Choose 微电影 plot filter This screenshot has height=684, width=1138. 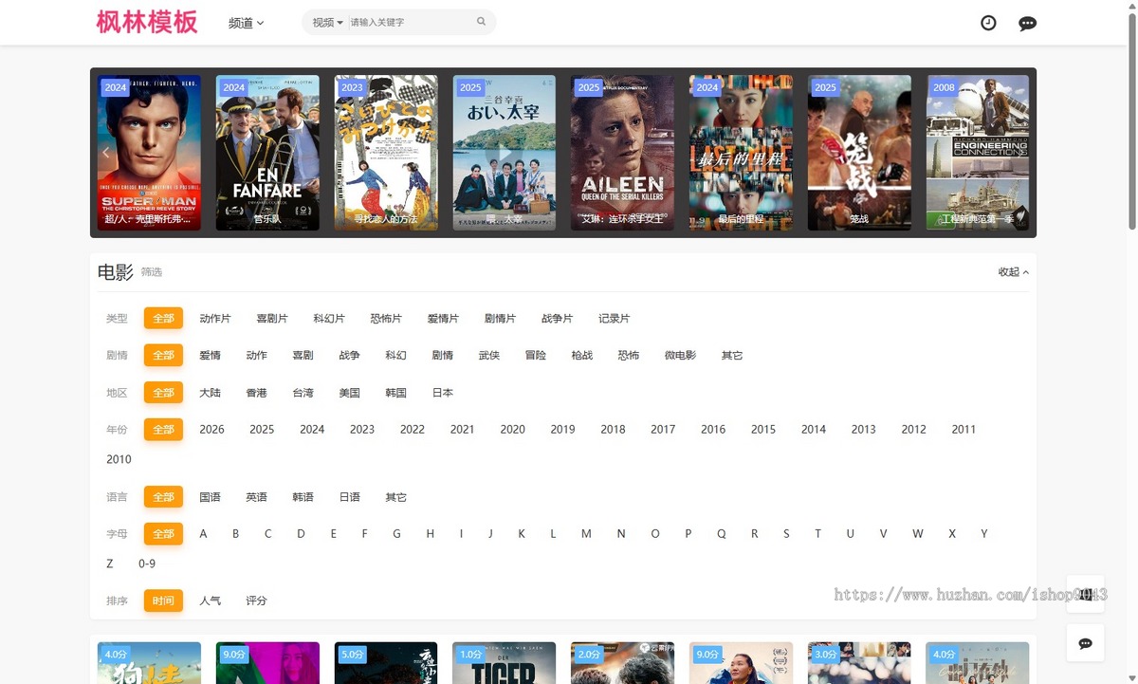[680, 356]
